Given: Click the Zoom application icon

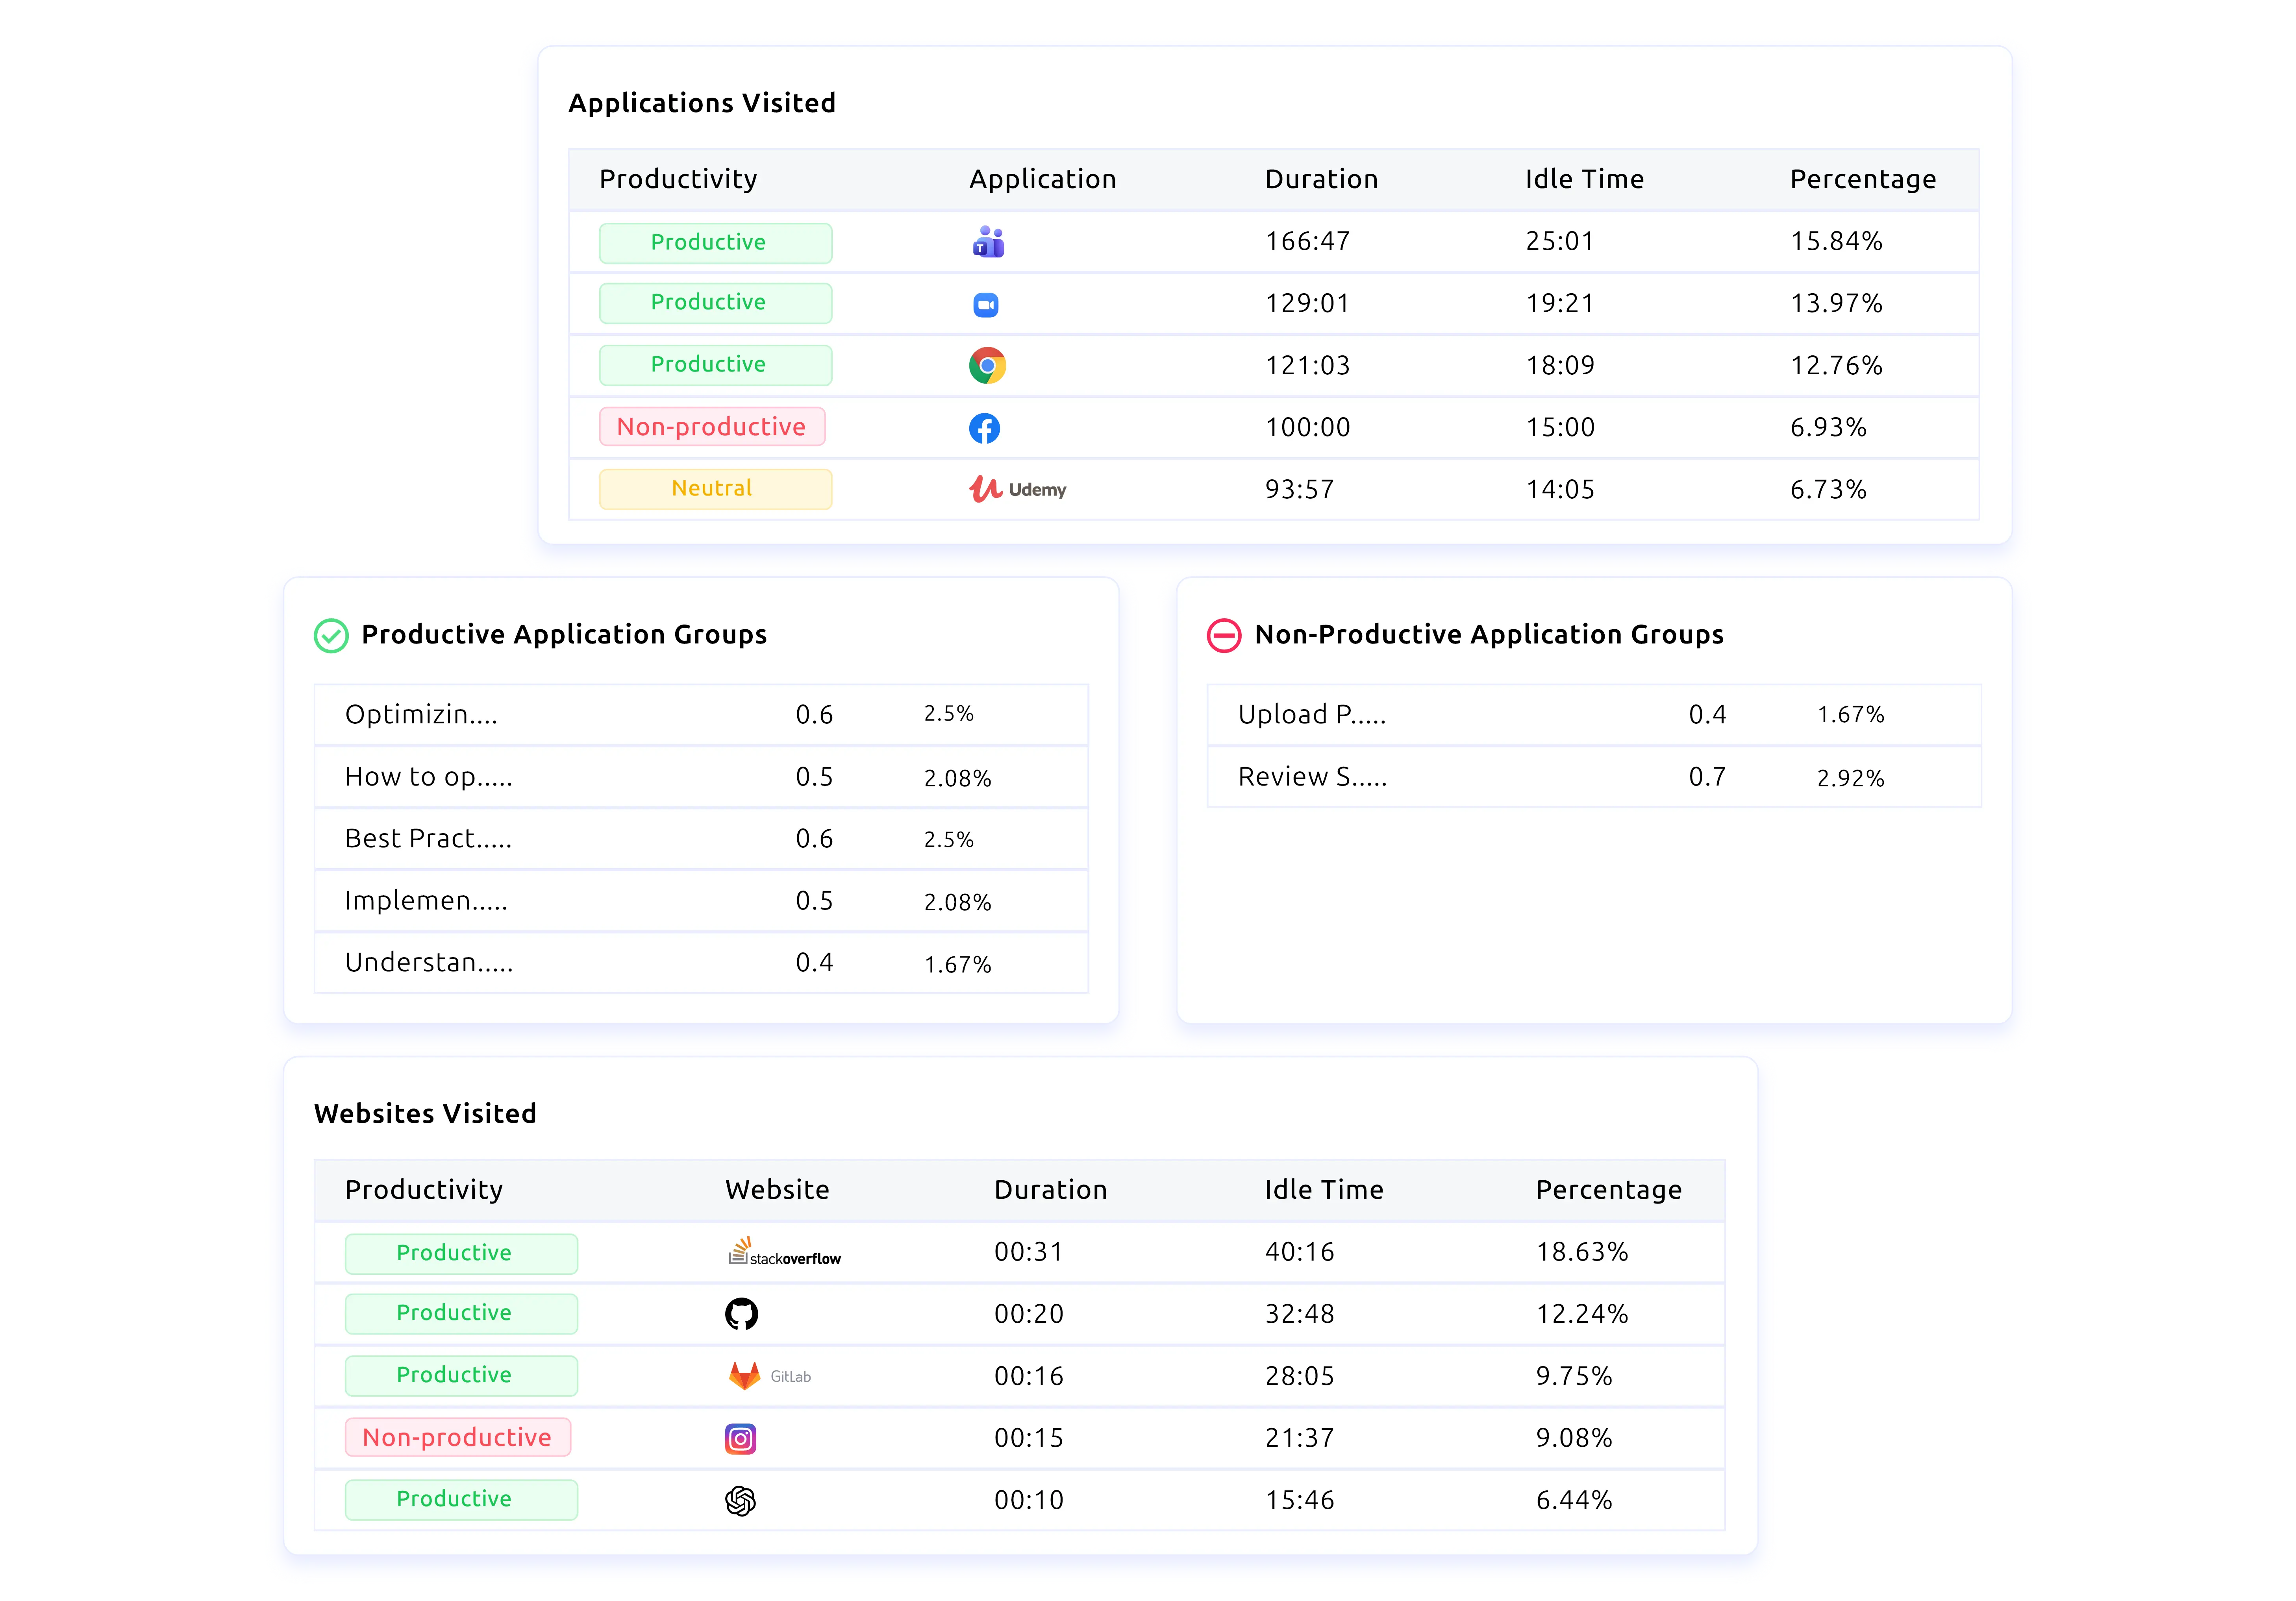Looking at the screenshot, I should [x=986, y=305].
